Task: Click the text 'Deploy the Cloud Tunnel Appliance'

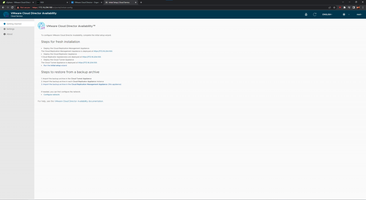Action: pos(59,60)
